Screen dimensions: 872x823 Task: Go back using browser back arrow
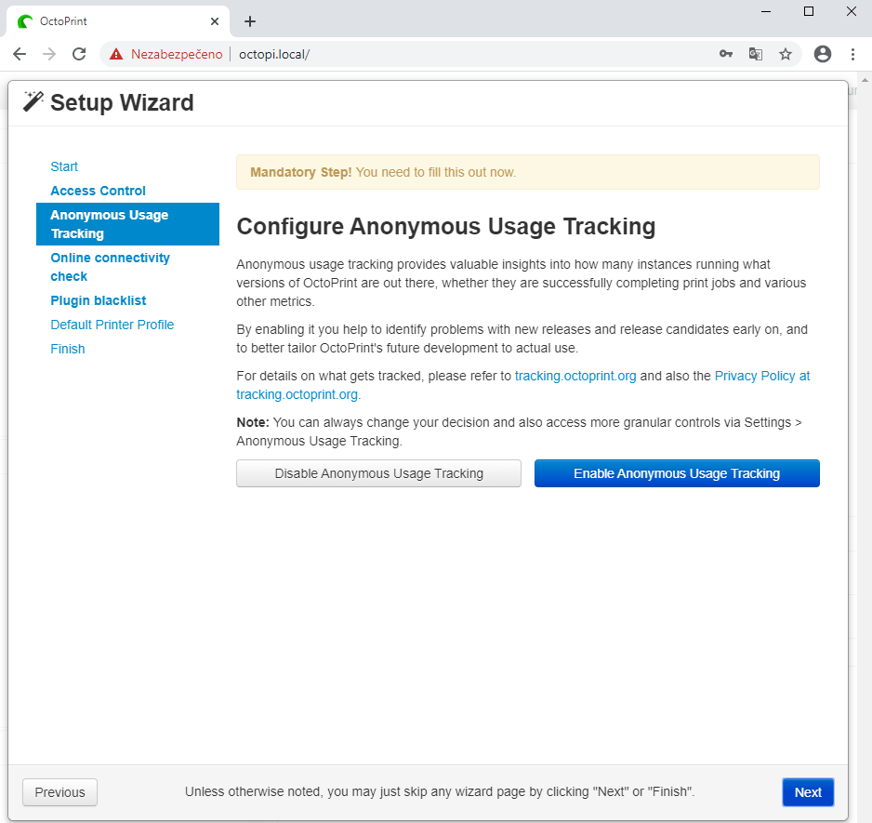click(x=20, y=54)
